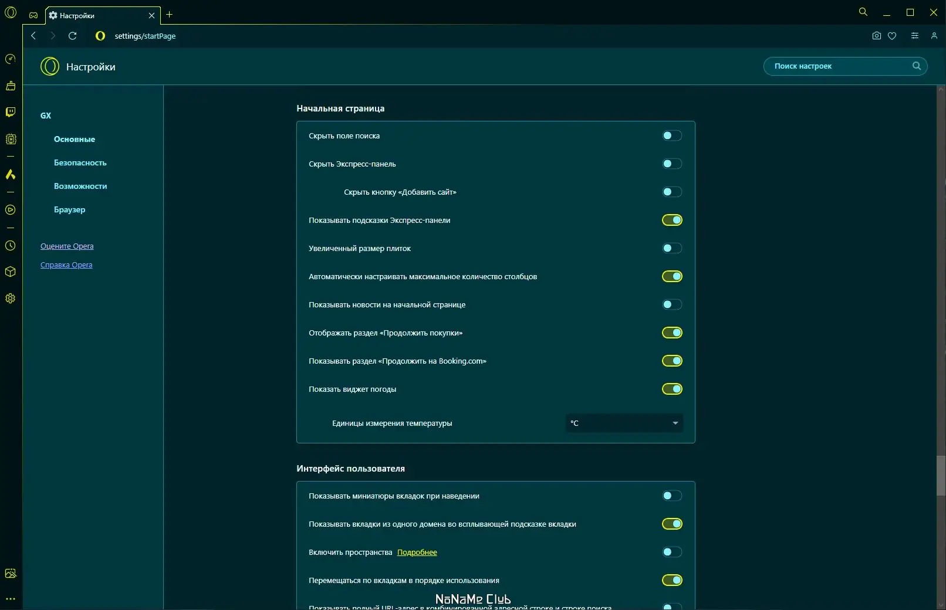Click the Настройки page header logo
The height and width of the screenshot is (610, 946).
[50, 66]
